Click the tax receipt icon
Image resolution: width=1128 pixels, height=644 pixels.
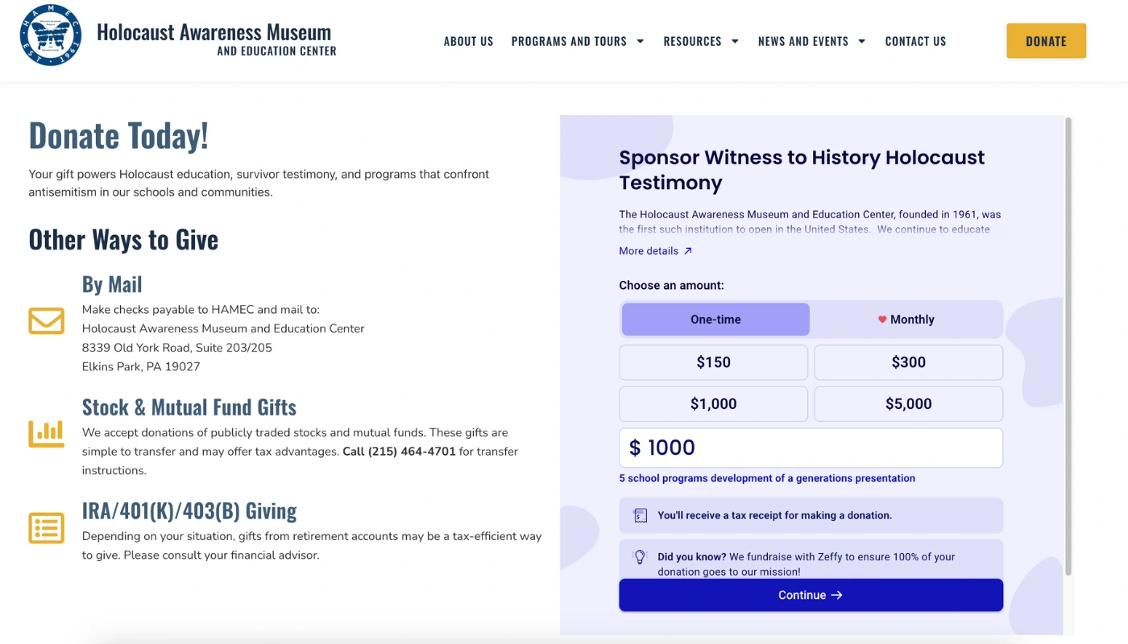tap(640, 514)
